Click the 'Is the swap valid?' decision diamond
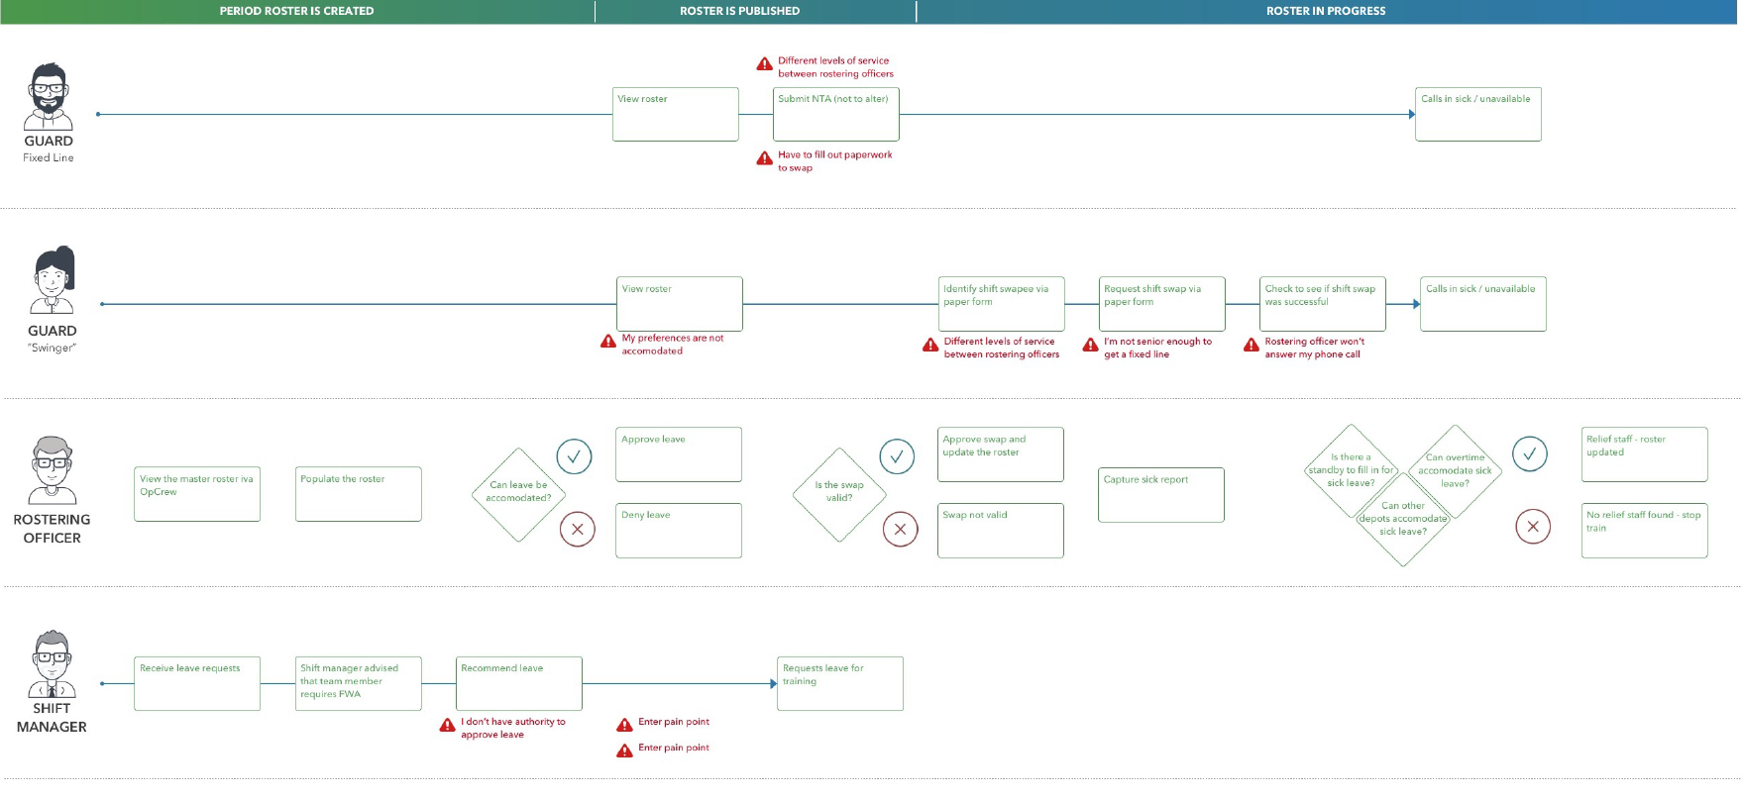Image resolution: width=1743 pixels, height=801 pixels. pos(839,494)
